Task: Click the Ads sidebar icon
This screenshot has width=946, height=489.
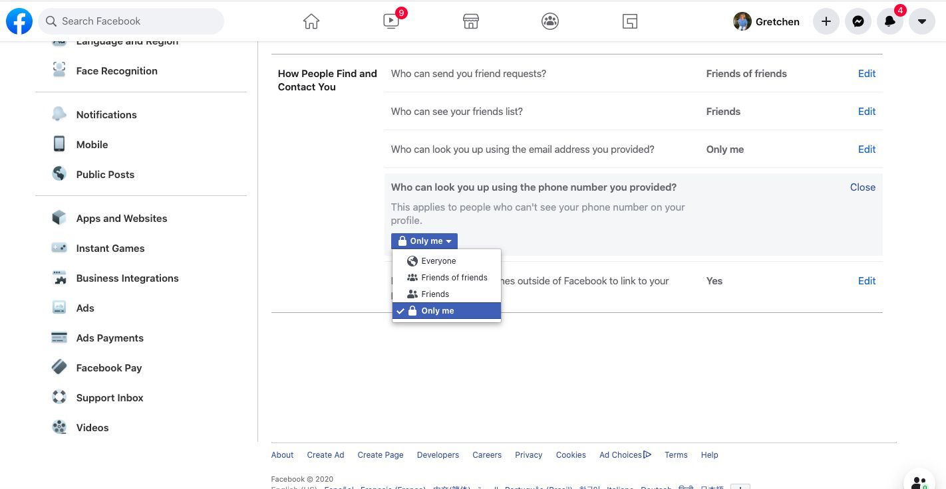Action: (x=59, y=307)
